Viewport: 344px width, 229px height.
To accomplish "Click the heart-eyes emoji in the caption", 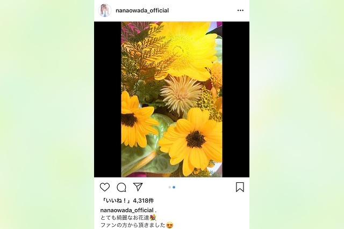I will [x=170, y=225].
